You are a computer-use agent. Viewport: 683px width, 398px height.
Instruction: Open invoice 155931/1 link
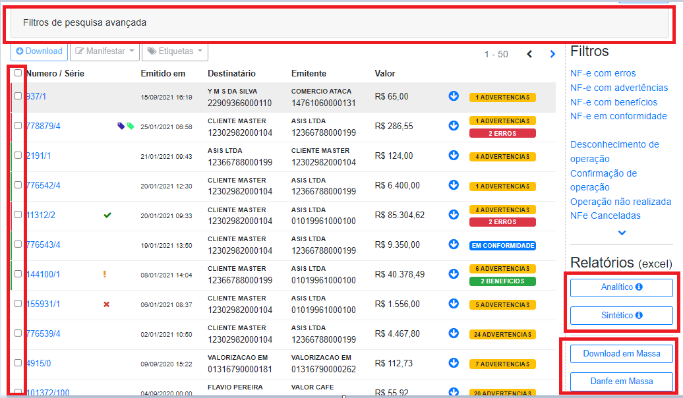point(43,304)
